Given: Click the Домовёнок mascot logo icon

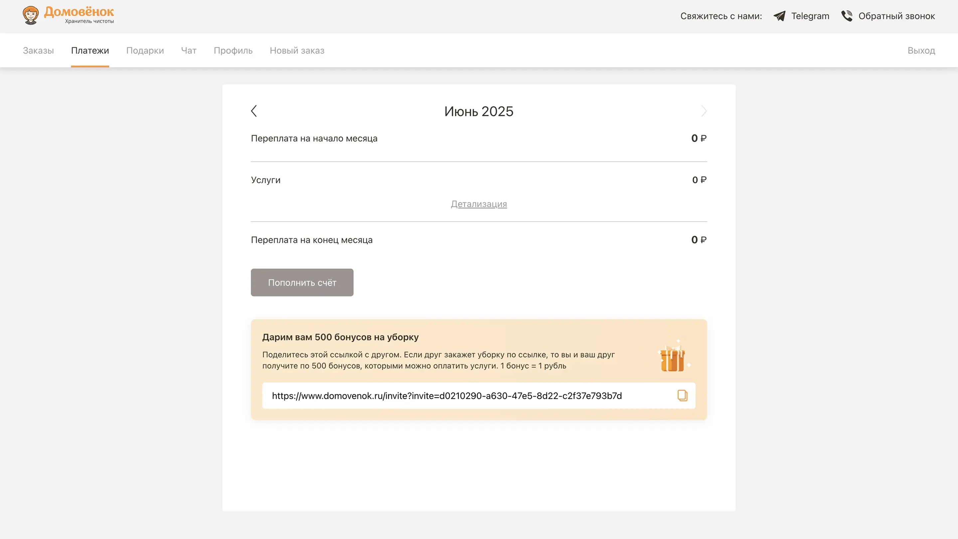Looking at the screenshot, I should [31, 15].
